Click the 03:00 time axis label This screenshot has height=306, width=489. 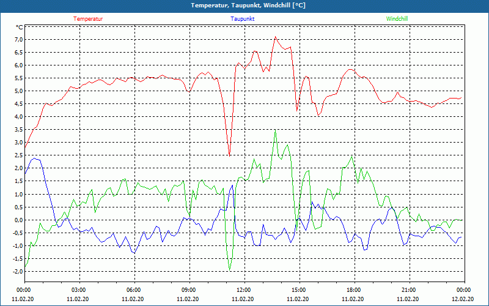[78, 289]
